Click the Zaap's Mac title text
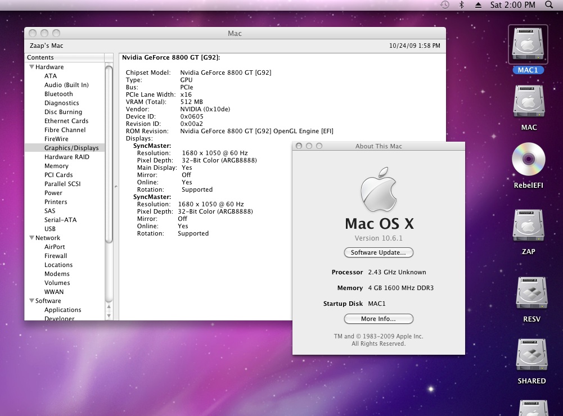This screenshot has width=563, height=416. (46, 46)
